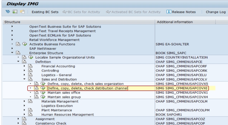Collapse the Sales and Distribution node
Viewport: 228px width, 125px height.
(x=25, y=79)
